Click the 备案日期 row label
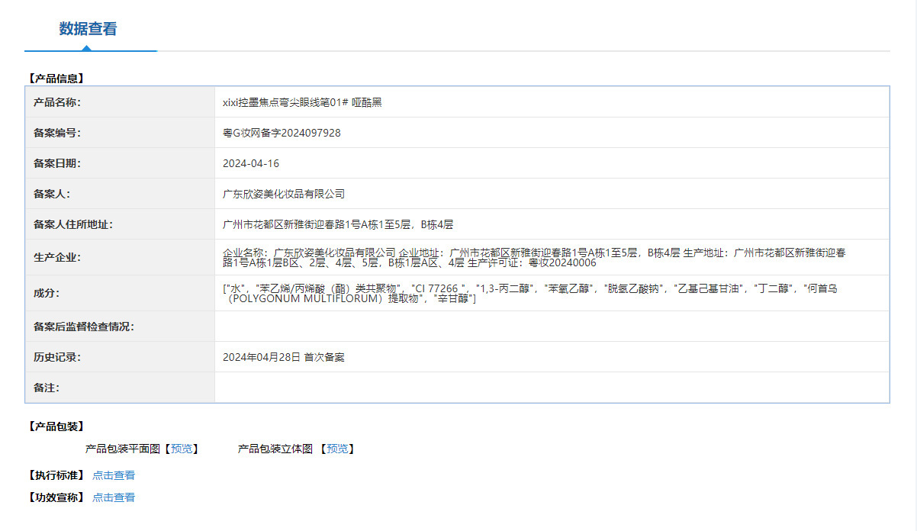 [57, 163]
